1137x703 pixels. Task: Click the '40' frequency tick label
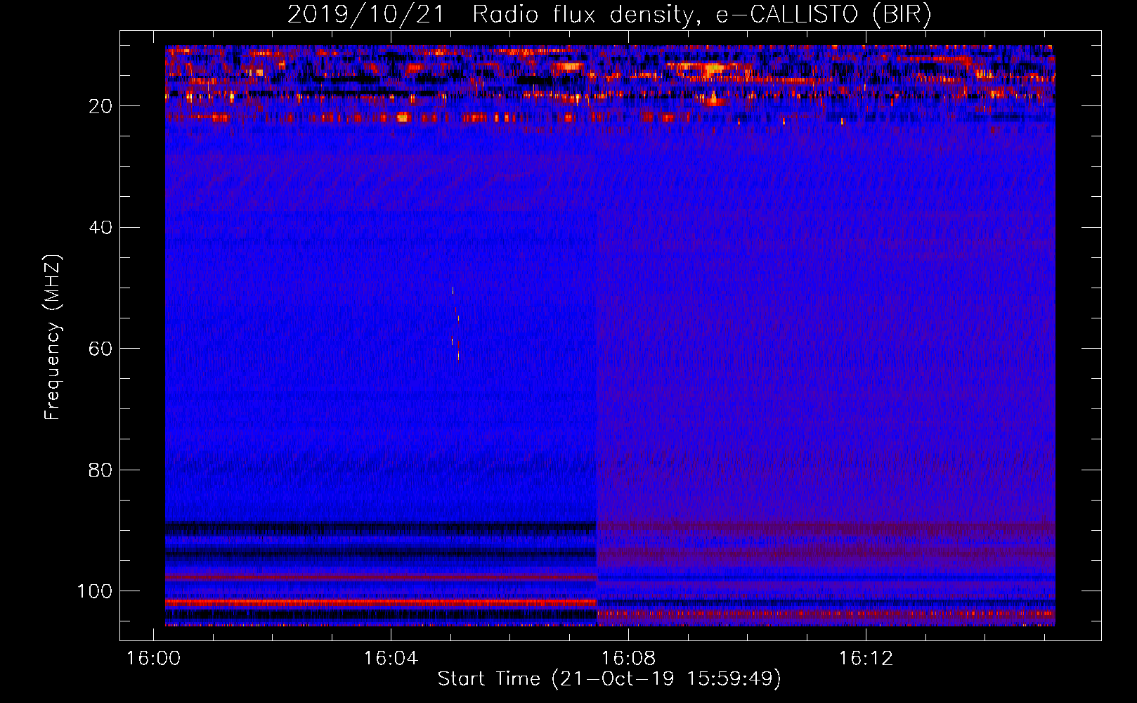point(101,228)
